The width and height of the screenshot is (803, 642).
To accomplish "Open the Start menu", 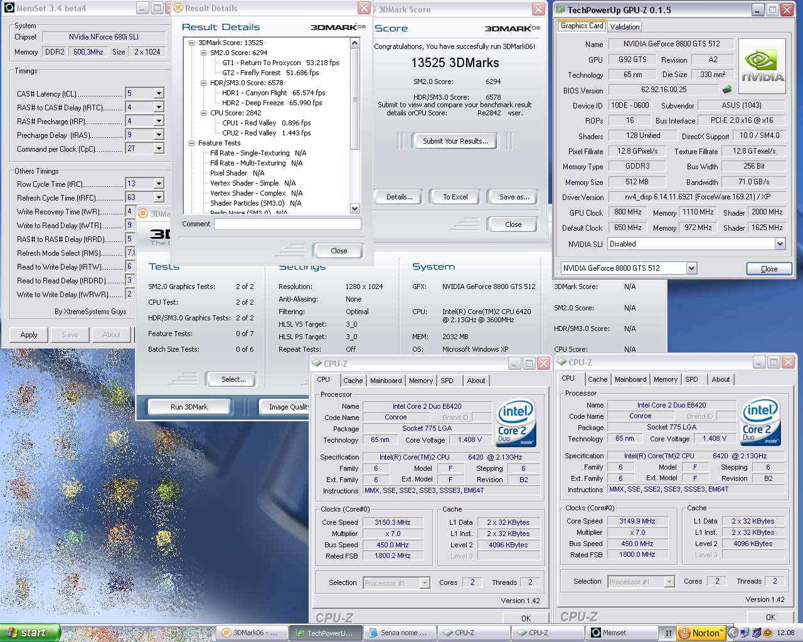I will (30, 633).
